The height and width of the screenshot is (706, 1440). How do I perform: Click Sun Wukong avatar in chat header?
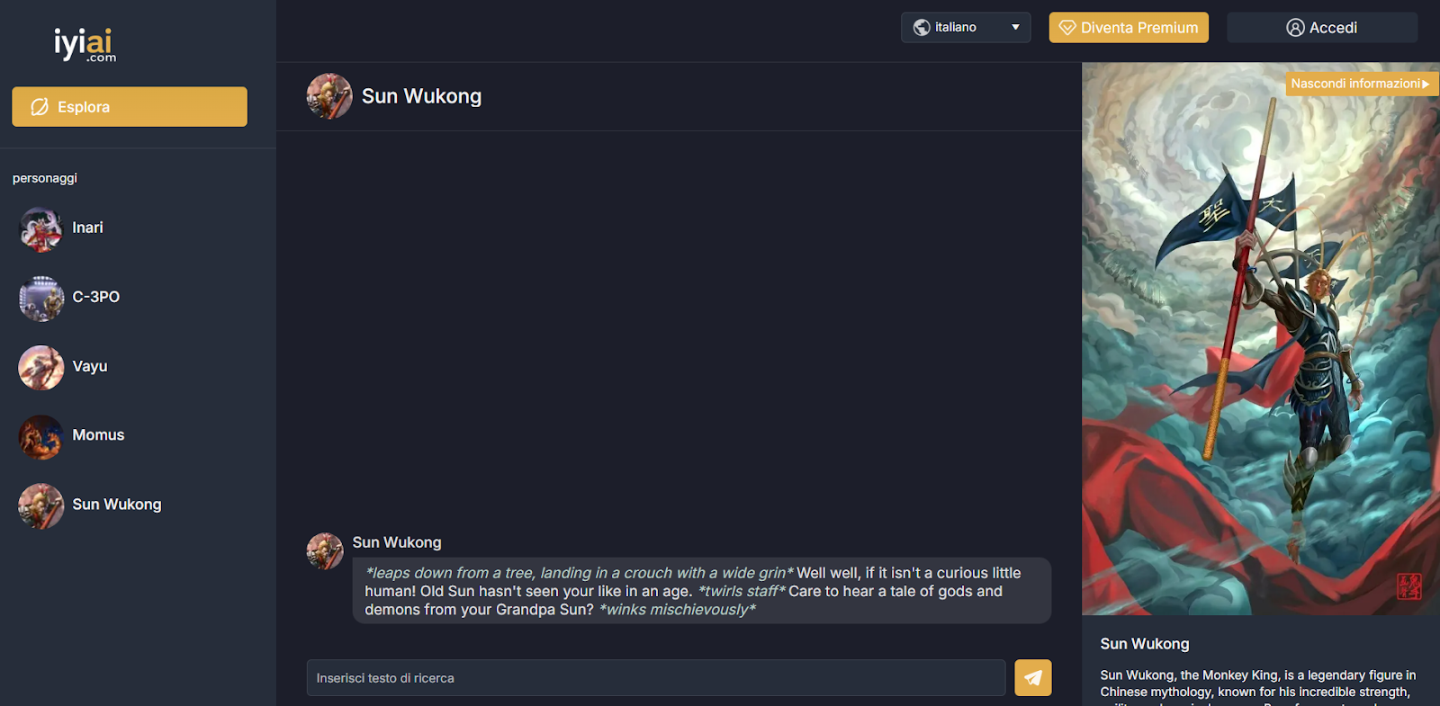[329, 96]
